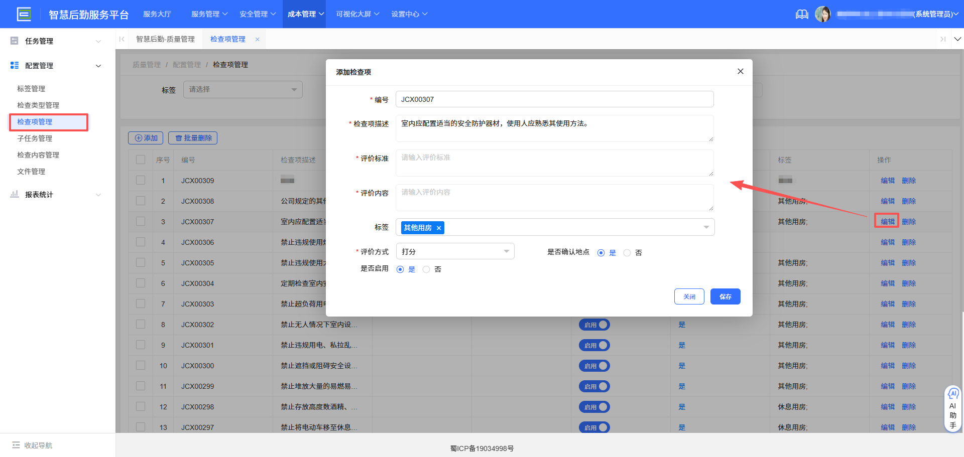The image size is (964, 457).
Task: Switch to the 智慧后勤-质量管理 tab
Action: point(166,39)
